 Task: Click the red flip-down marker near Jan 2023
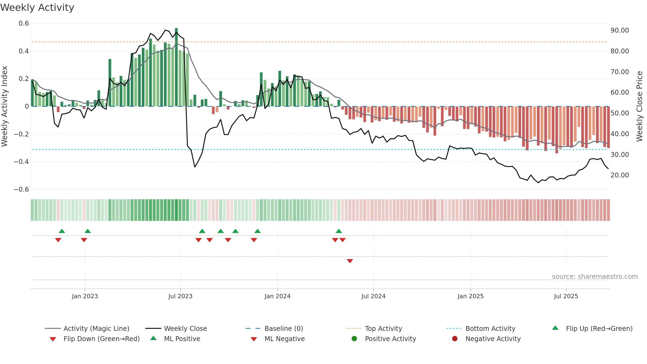coord(84,240)
